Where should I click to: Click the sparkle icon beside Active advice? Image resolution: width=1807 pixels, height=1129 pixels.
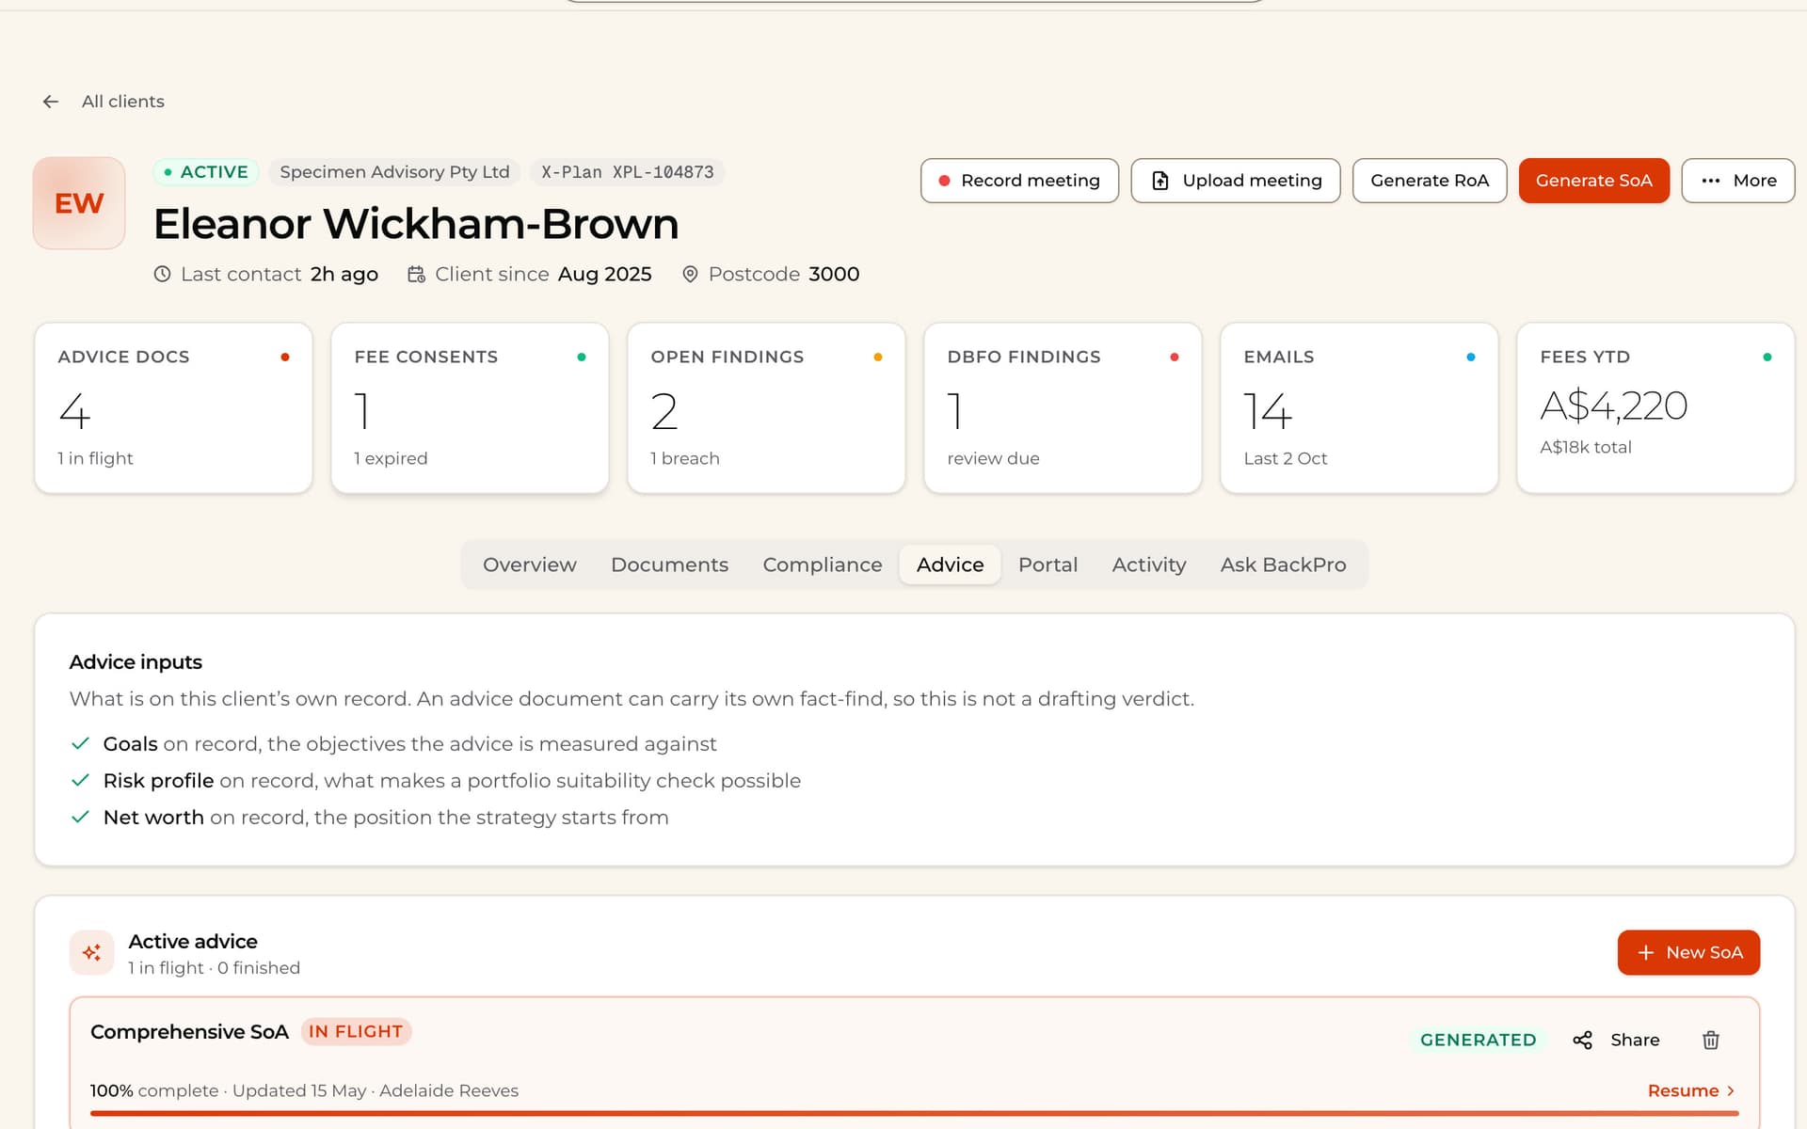coord(91,953)
